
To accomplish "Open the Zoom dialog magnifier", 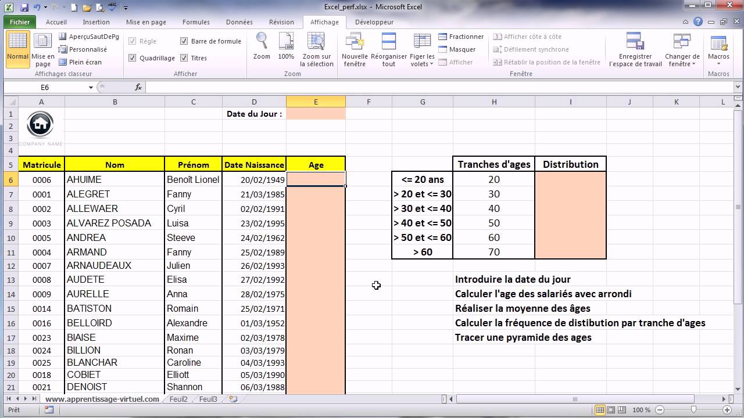I will pyautogui.click(x=262, y=46).
